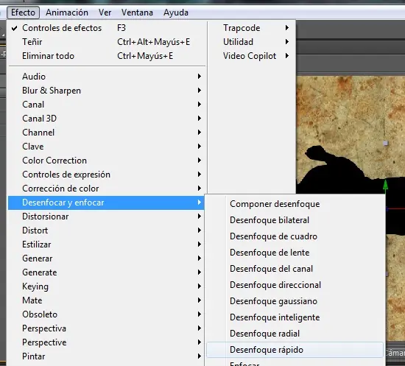Open the Ayuda menu

tap(176, 13)
